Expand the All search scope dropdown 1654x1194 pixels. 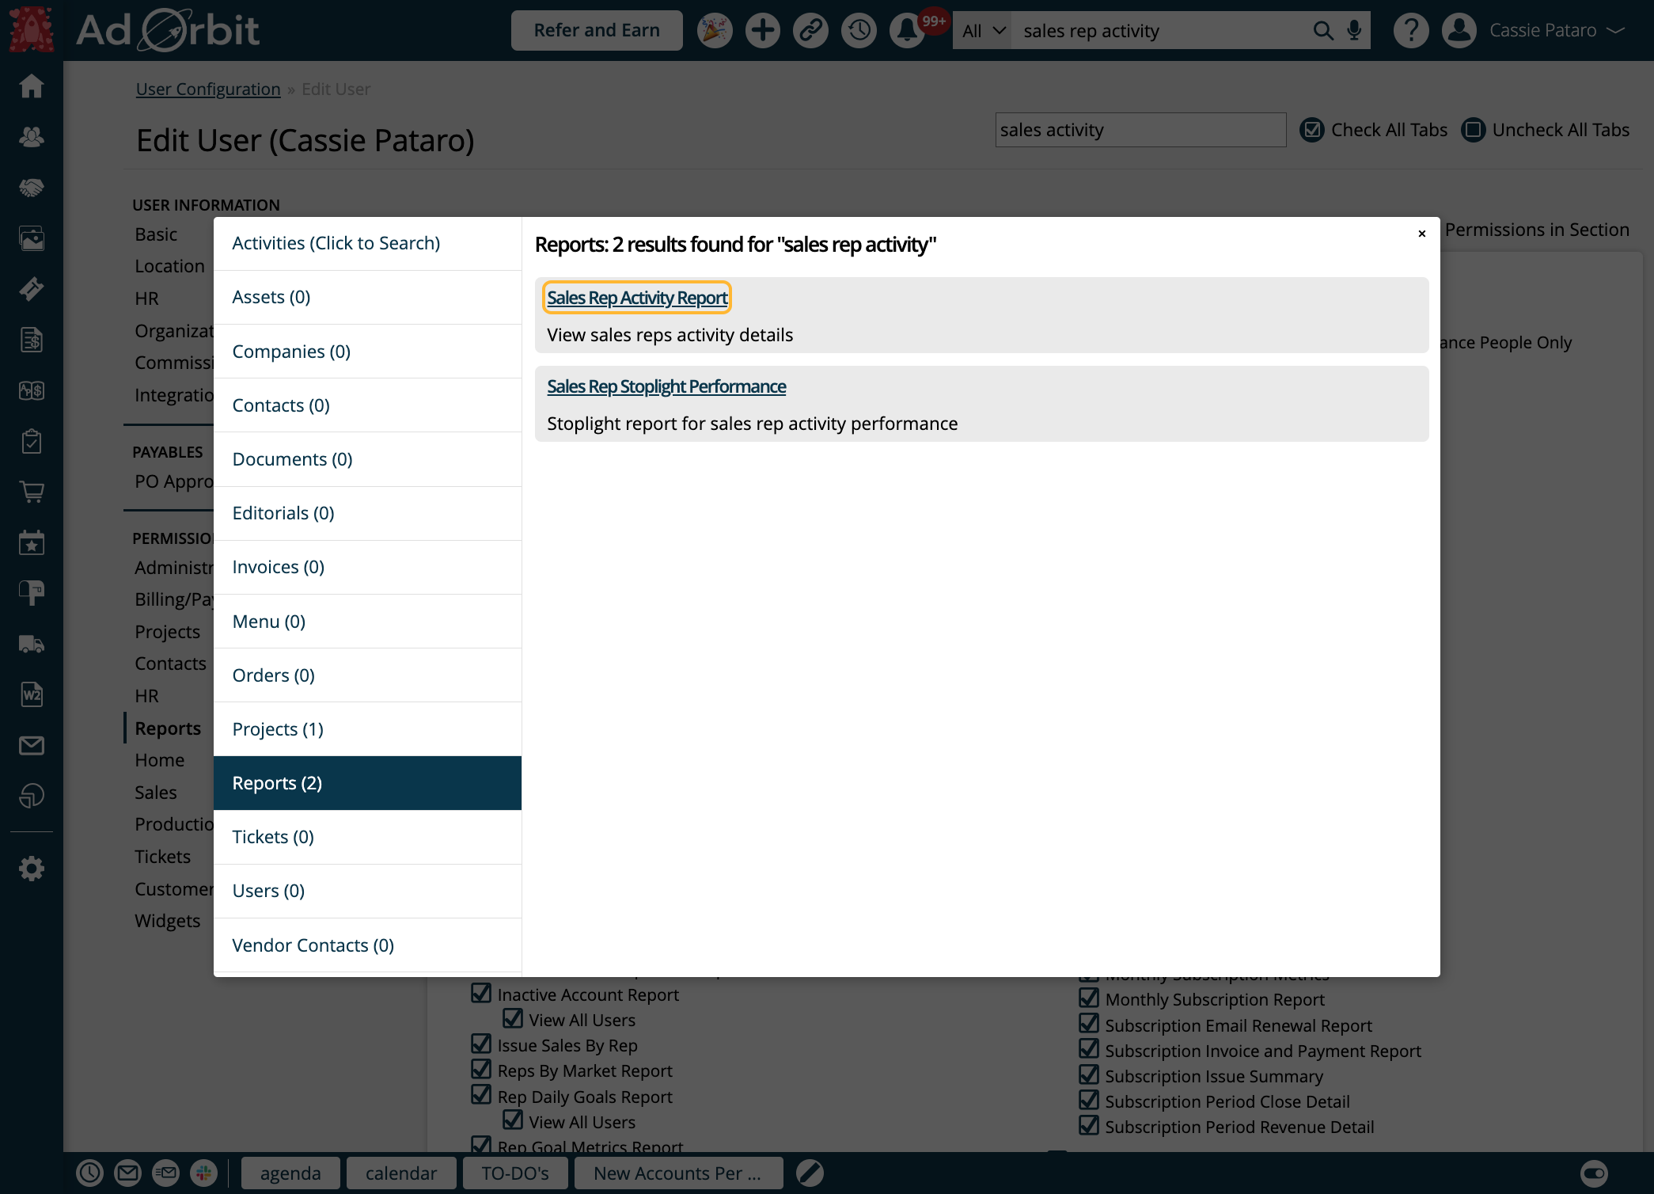(x=983, y=31)
